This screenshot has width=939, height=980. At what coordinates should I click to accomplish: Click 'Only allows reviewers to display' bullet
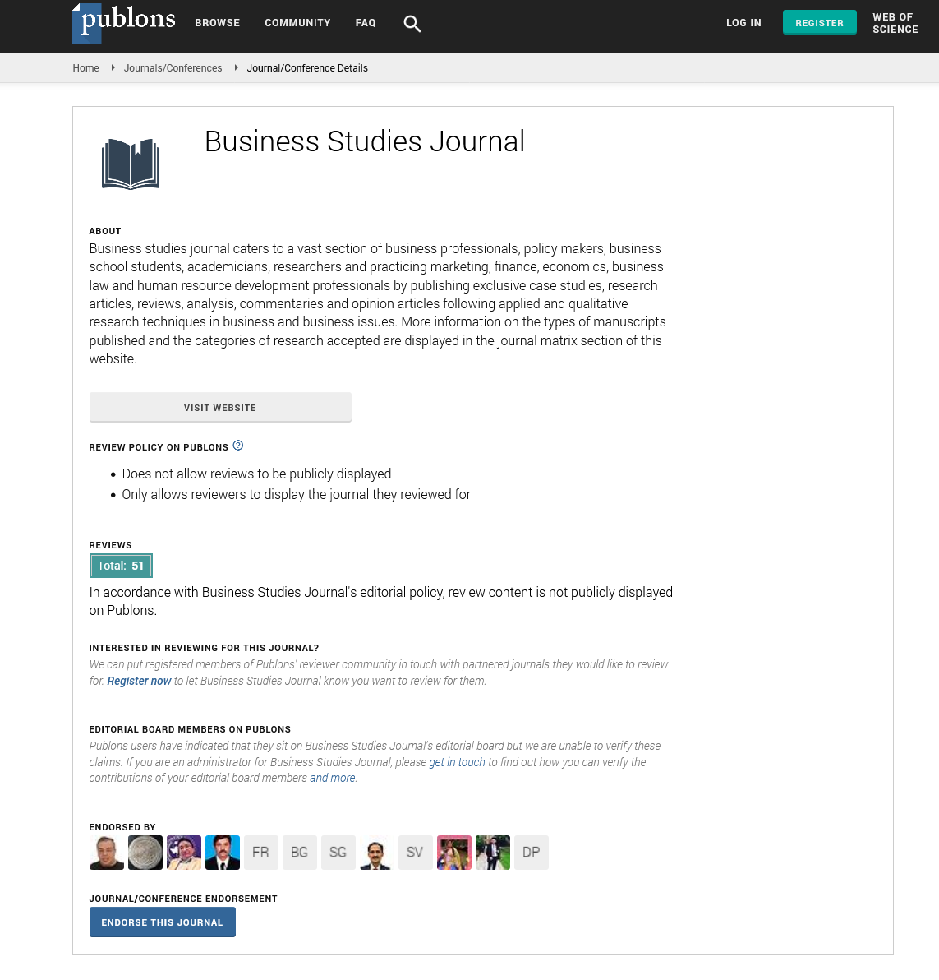296,494
